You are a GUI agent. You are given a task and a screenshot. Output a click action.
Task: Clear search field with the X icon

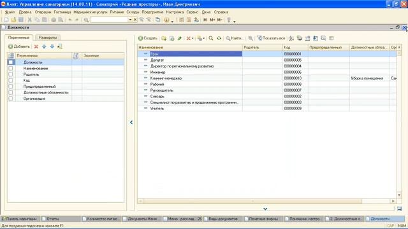[x=135, y=20]
